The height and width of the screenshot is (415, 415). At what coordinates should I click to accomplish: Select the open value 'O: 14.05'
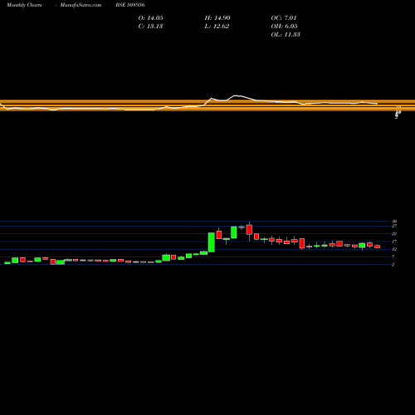(x=150, y=18)
